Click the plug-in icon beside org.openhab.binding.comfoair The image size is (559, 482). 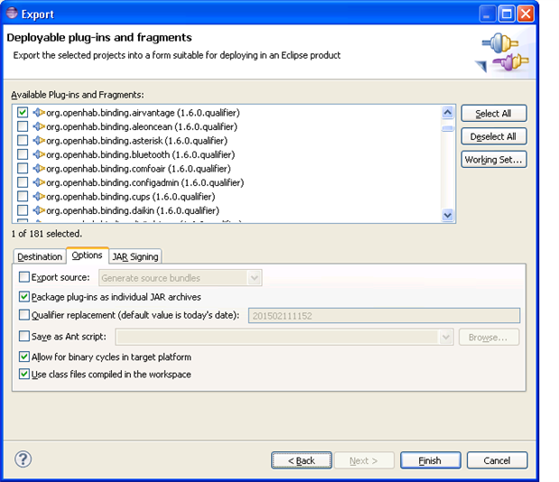click(39, 169)
